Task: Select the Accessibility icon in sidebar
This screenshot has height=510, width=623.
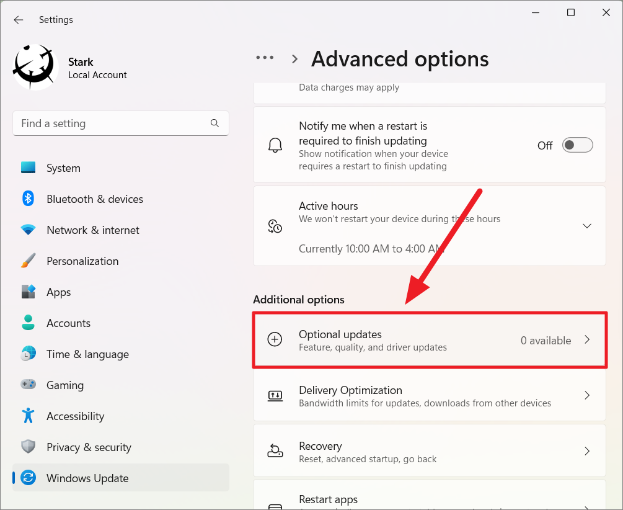Action: 29,416
